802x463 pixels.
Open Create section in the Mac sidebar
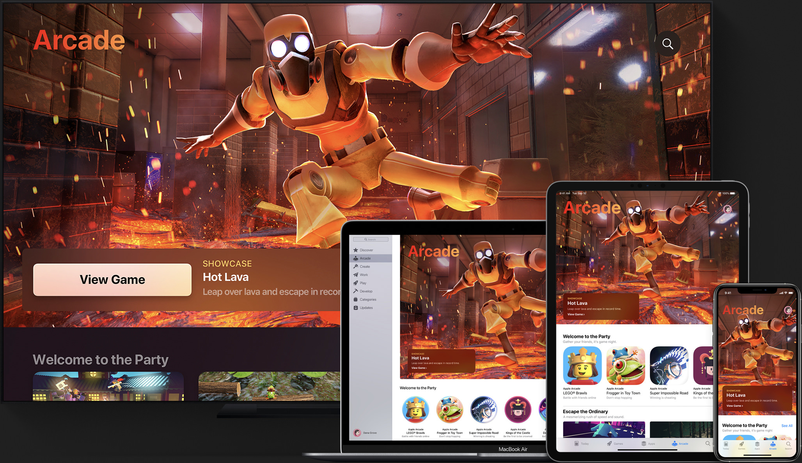coord(365,267)
